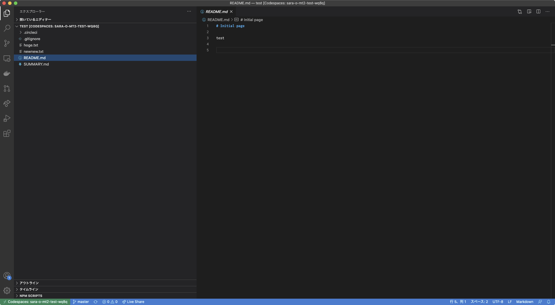Expand the .circleci folder

click(x=105, y=33)
